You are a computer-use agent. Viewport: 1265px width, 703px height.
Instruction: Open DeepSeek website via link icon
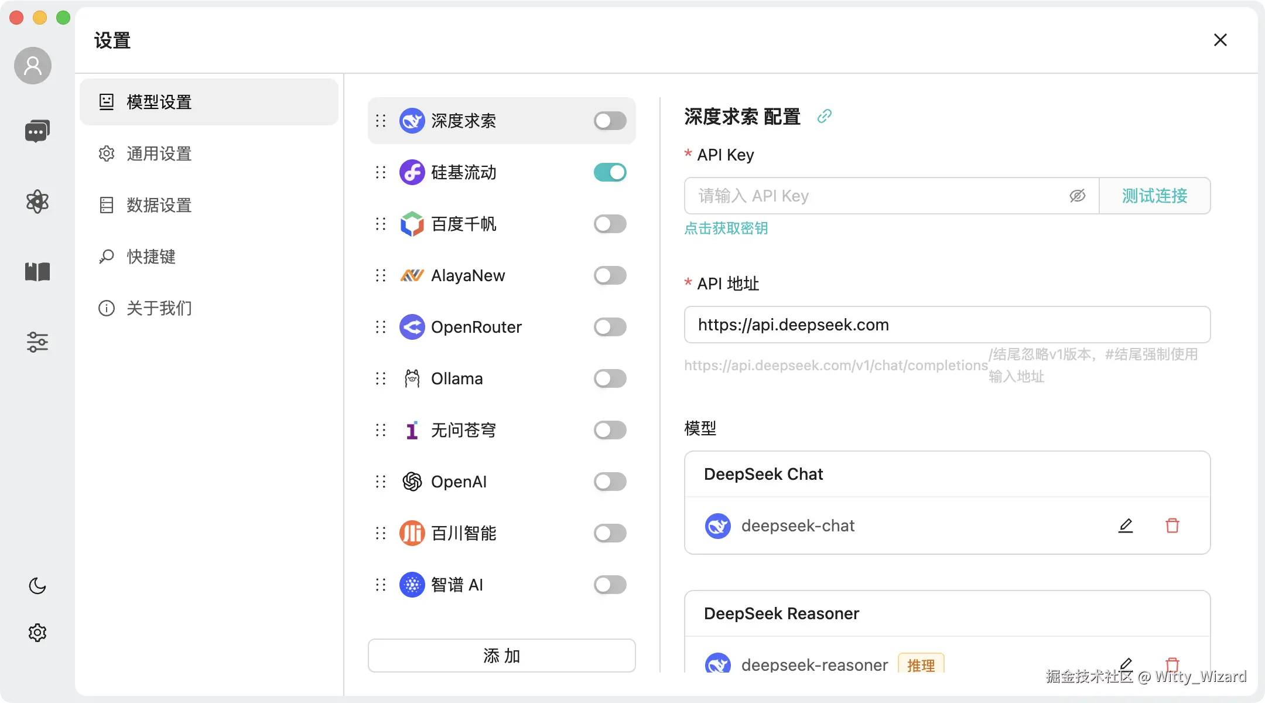click(825, 116)
